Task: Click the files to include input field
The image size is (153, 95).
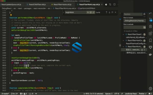Action: pos(135,21)
